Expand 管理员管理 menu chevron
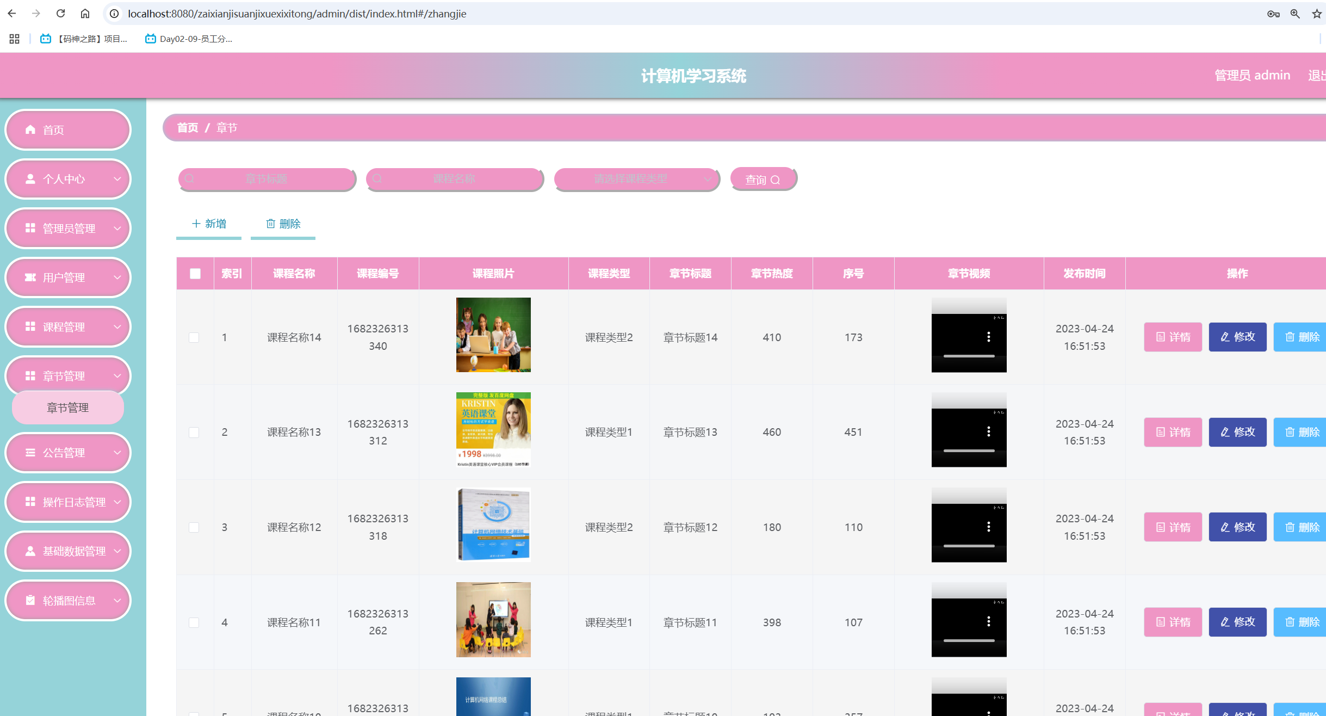The width and height of the screenshot is (1326, 716). point(117,228)
